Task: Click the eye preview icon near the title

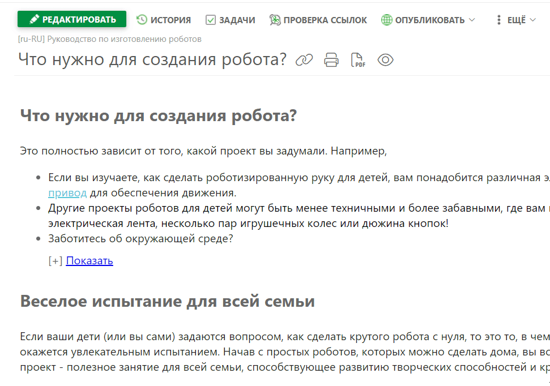Action: click(385, 59)
